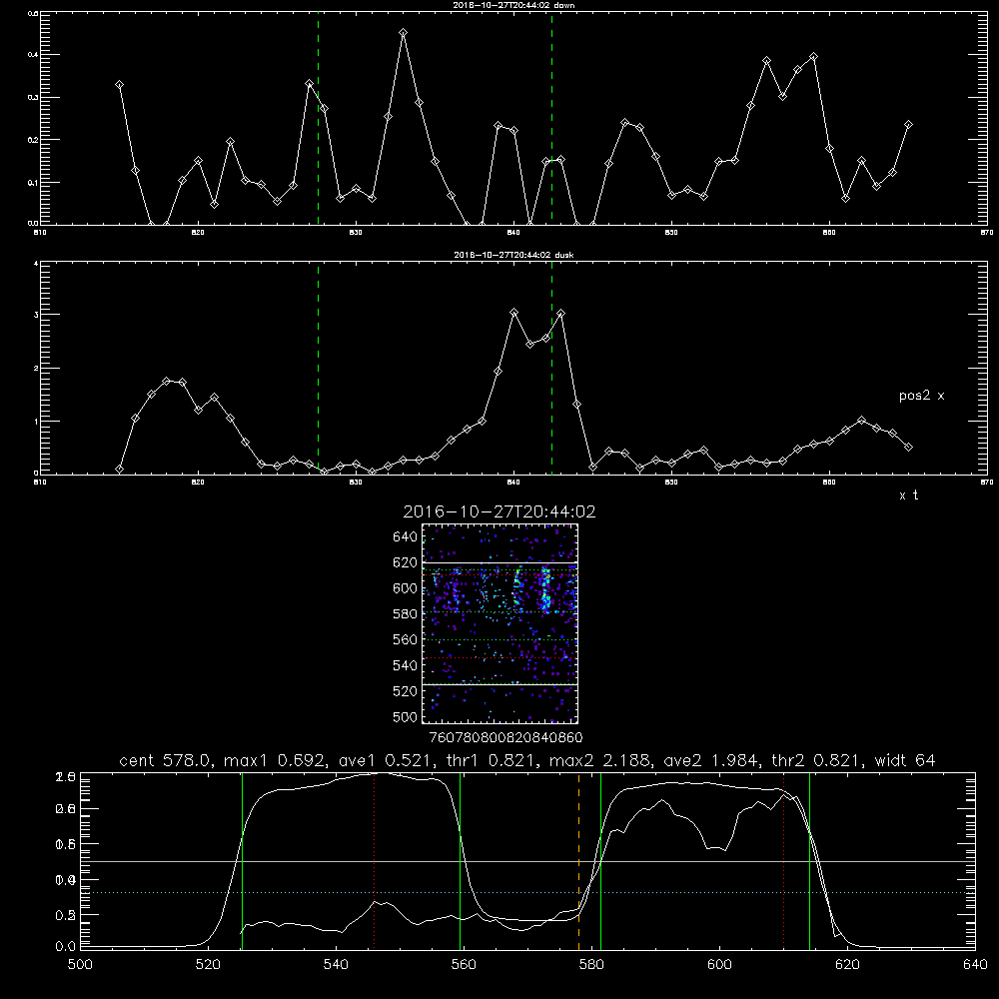Click right green dashed marker in dawn plot
The width and height of the screenshot is (999, 999).
[x=551, y=119]
